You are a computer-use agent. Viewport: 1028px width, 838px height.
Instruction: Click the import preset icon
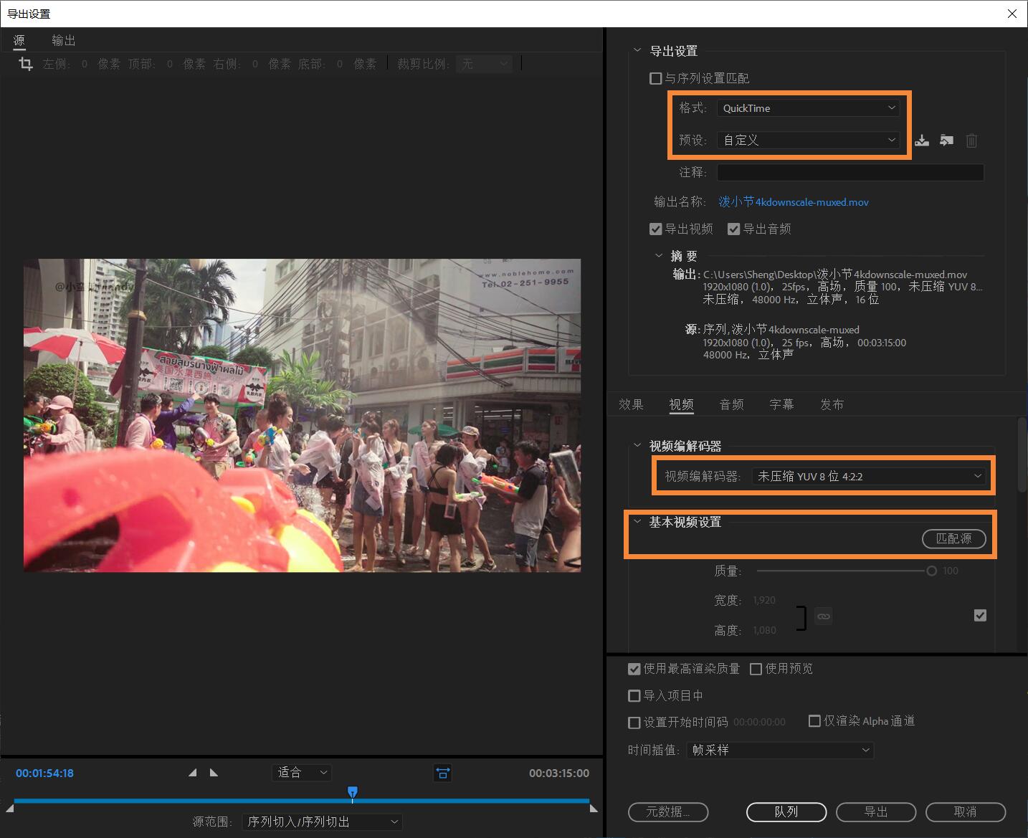(x=946, y=141)
